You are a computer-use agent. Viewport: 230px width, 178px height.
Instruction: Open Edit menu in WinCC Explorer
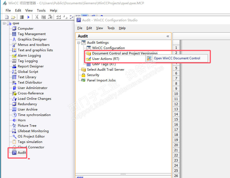pyautogui.click(x=18, y=11)
